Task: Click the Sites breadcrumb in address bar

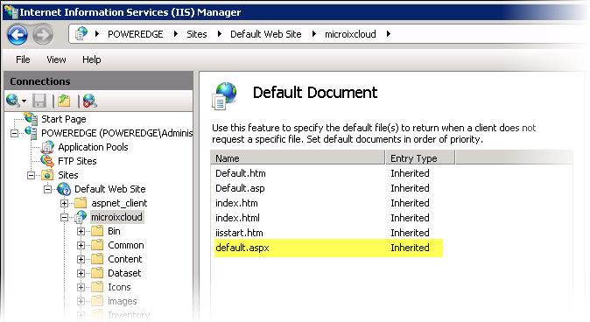Action: pyautogui.click(x=197, y=34)
